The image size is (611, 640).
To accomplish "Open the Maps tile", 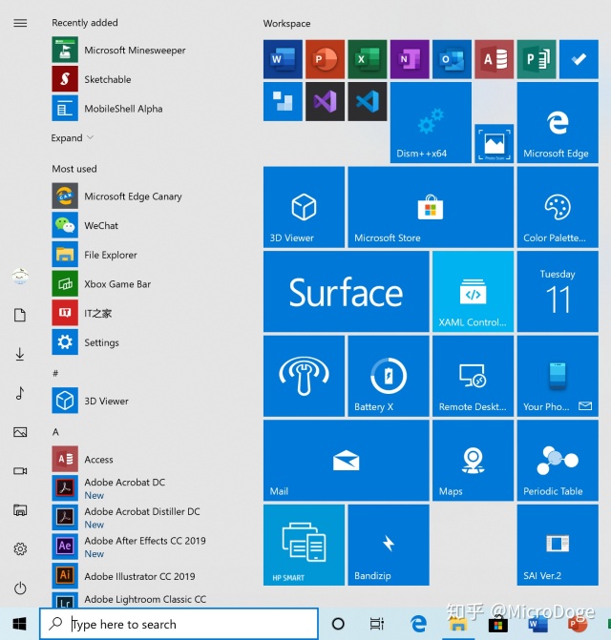I will [x=473, y=461].
